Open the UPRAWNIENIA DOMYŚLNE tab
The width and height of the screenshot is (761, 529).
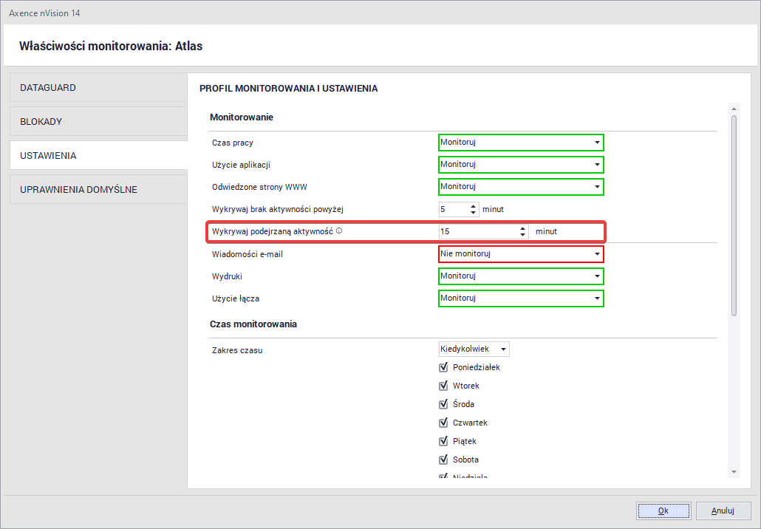pos(98,190)
